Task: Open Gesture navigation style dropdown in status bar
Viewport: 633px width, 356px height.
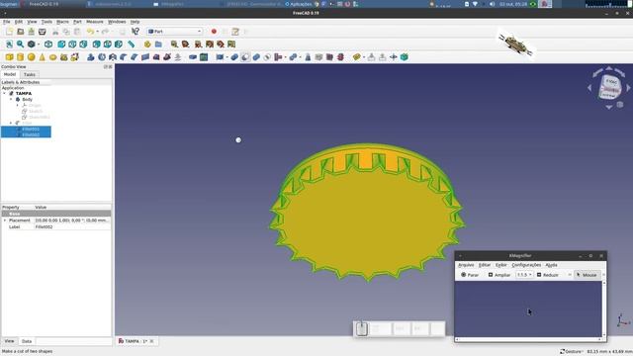Action: (x=573, y=352)
